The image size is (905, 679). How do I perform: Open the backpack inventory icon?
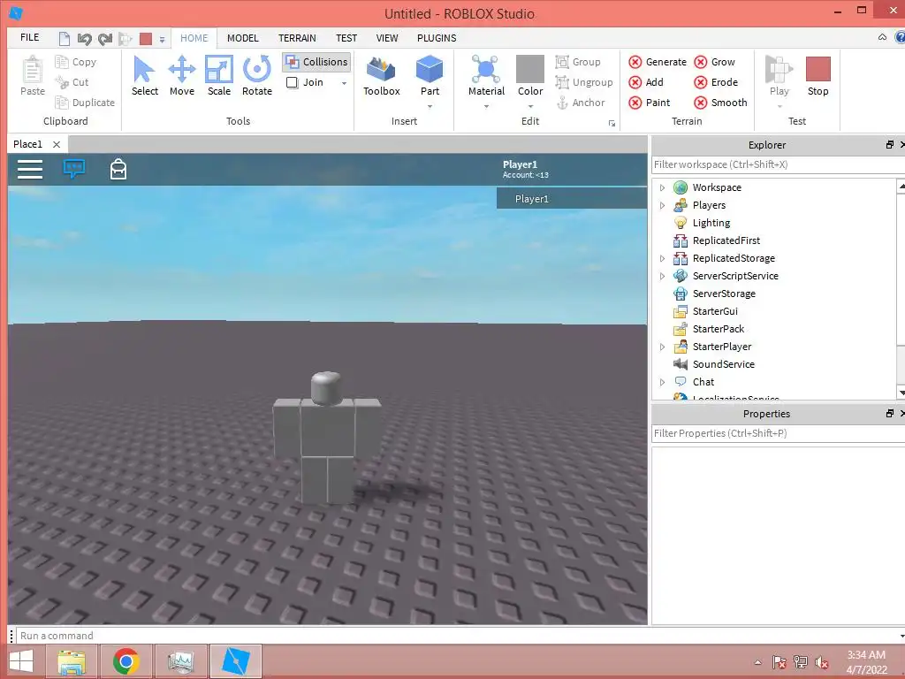point(118,169)
